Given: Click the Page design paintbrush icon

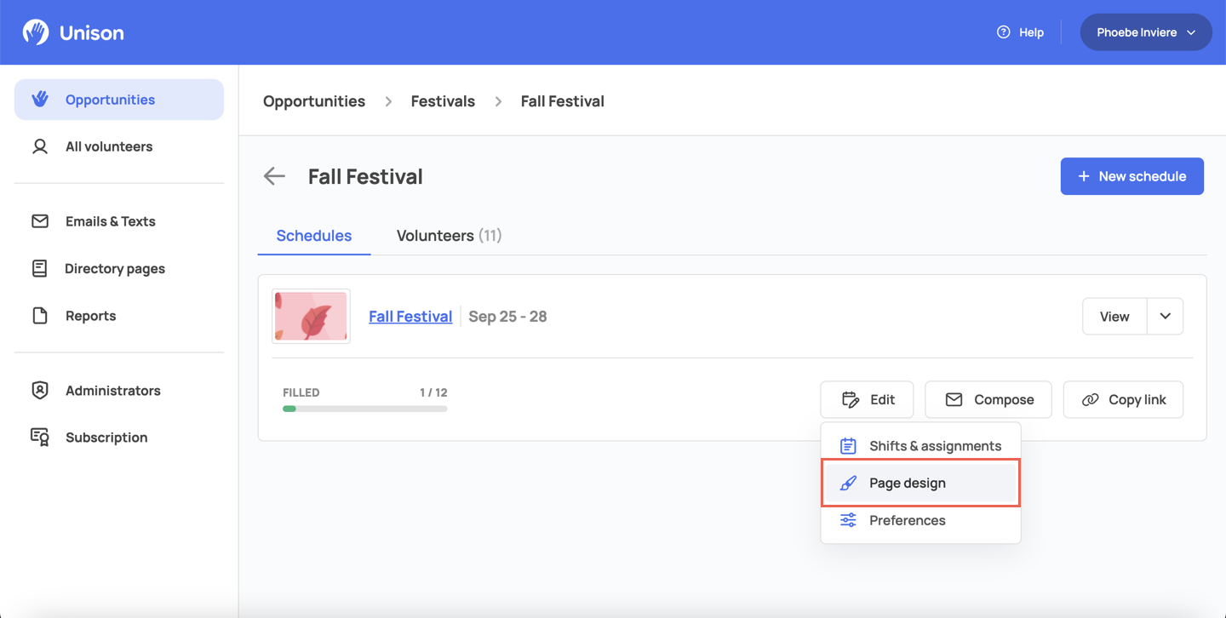Looking at the screenshot, I should click(848, 483).
